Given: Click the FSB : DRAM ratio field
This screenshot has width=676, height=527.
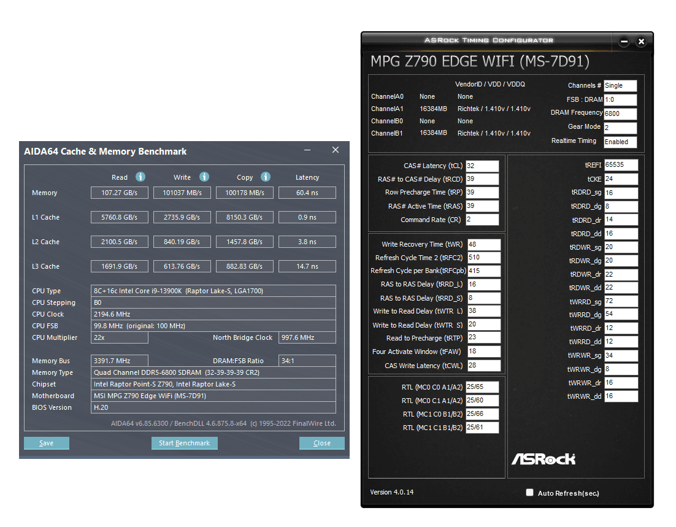Looking at the screenshot, I should click(x=620, y=99).
